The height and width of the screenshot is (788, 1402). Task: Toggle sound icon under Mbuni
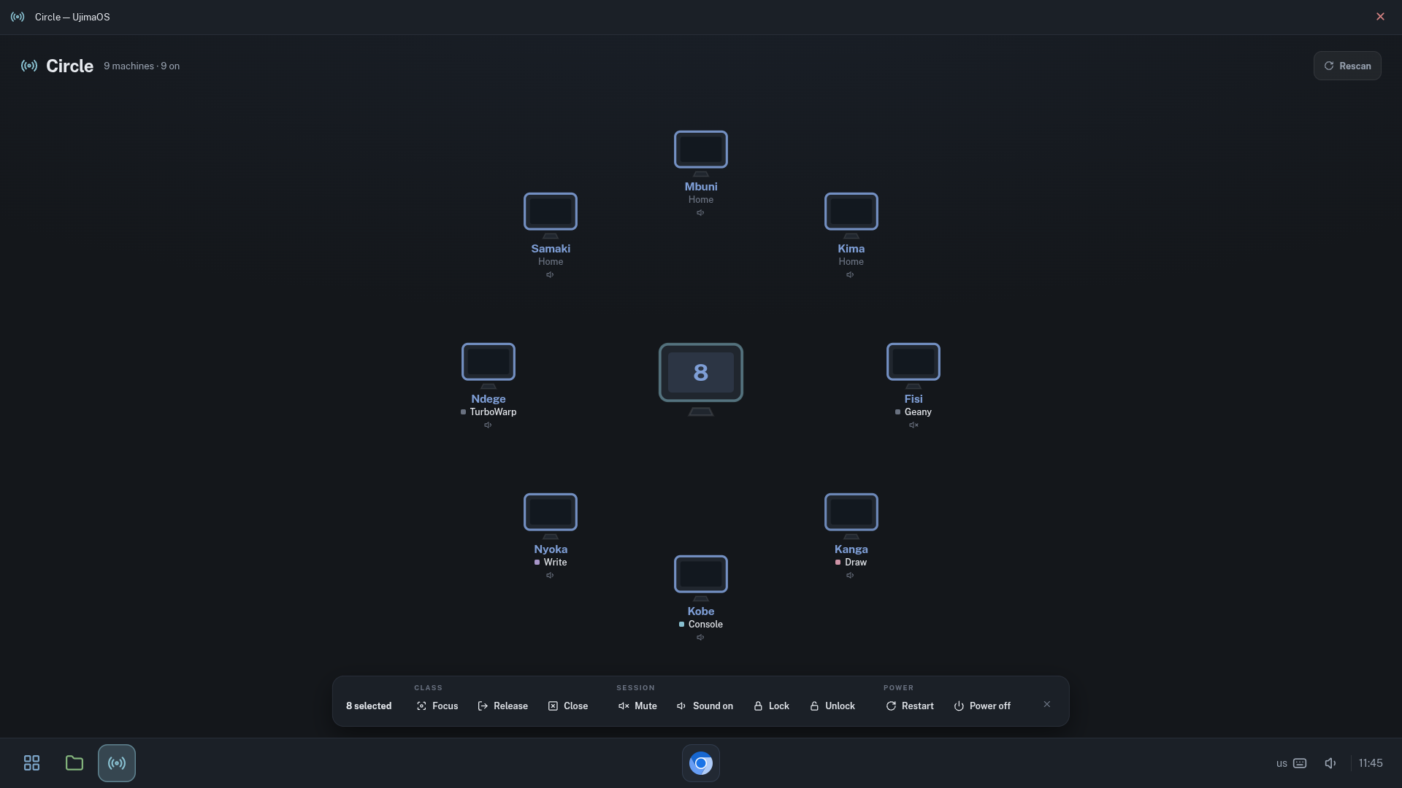click(x=700, y=213)
